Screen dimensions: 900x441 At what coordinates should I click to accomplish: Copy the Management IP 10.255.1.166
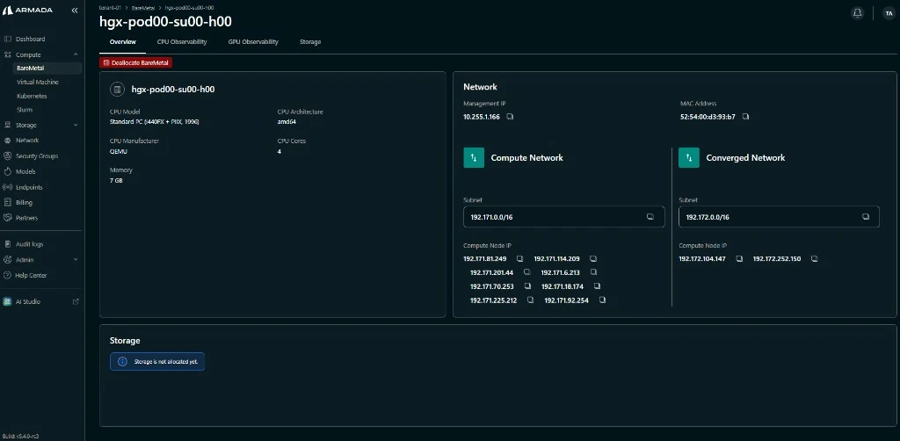click(510, 117)
